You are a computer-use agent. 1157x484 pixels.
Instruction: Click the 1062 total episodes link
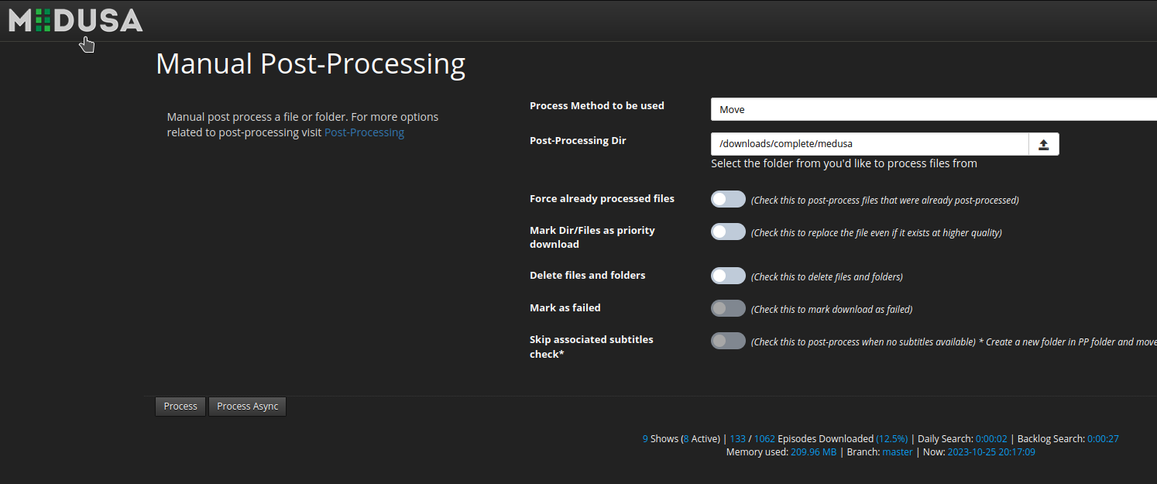click(x=764, y=438)
